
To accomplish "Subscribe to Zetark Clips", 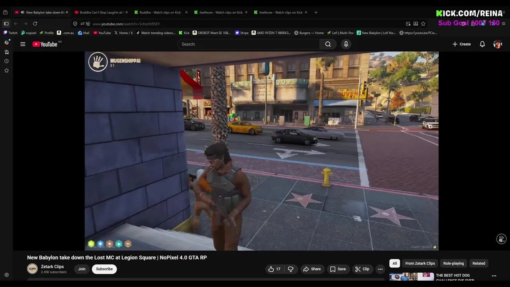I will coord(104,269).
